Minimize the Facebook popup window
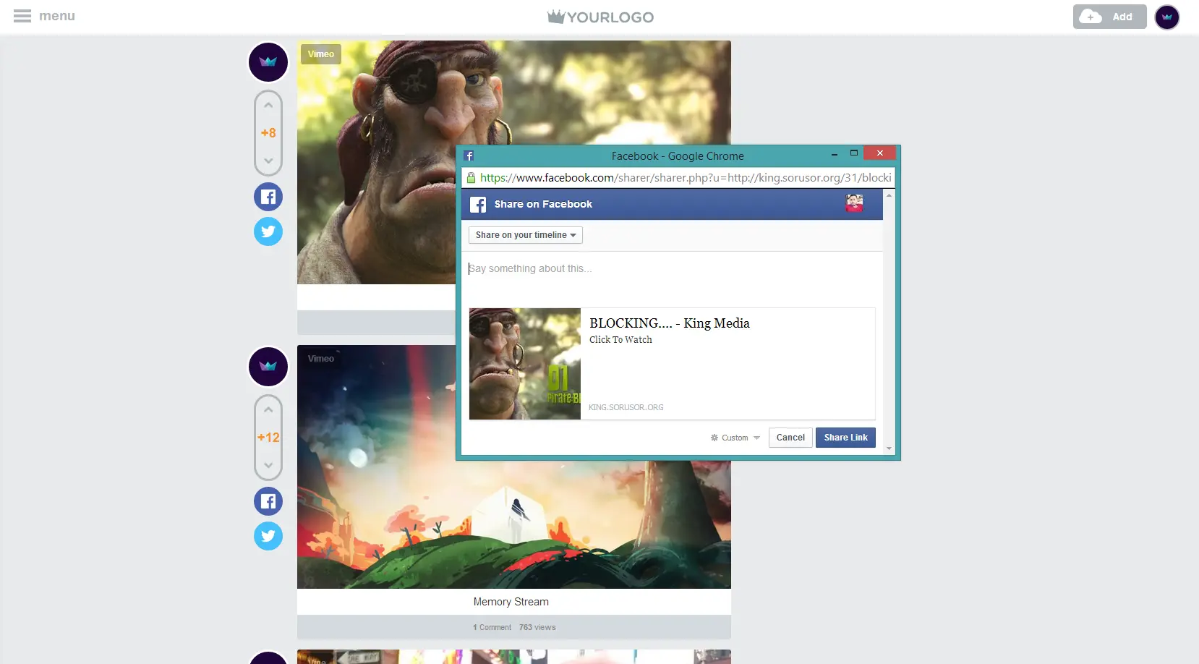Image resolution: width=1199 pixels, height=664 pixels. [x=835, y=153]
